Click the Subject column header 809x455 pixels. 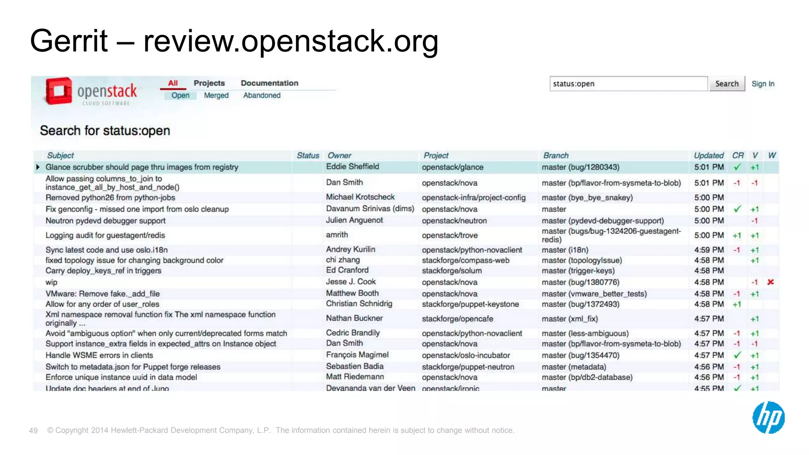pyautogui.click(x=60, y=155)
